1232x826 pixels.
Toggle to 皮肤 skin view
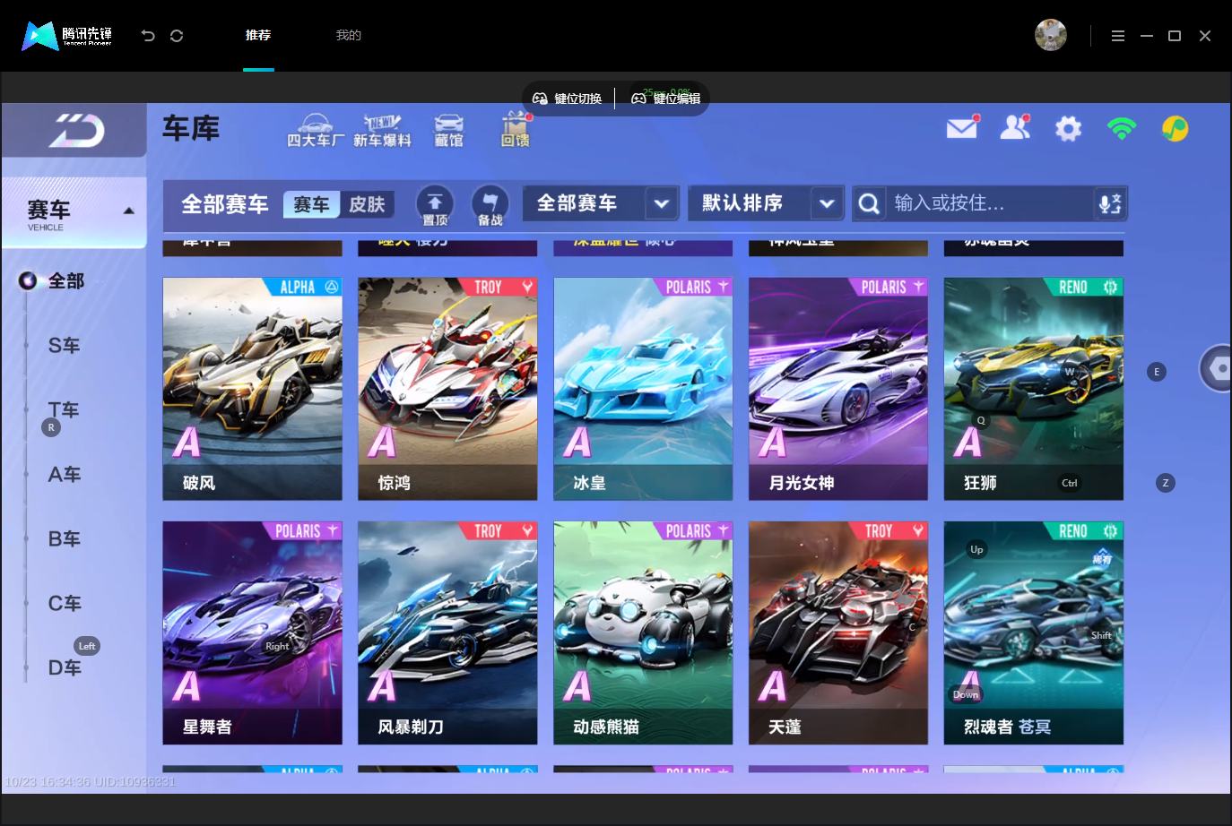click(367, 204)
